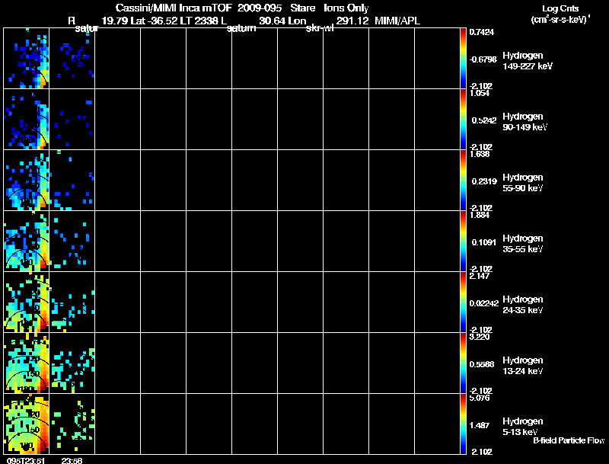
Task: Select the (cm²-sr-s-keV) units text
Action: 560,20
